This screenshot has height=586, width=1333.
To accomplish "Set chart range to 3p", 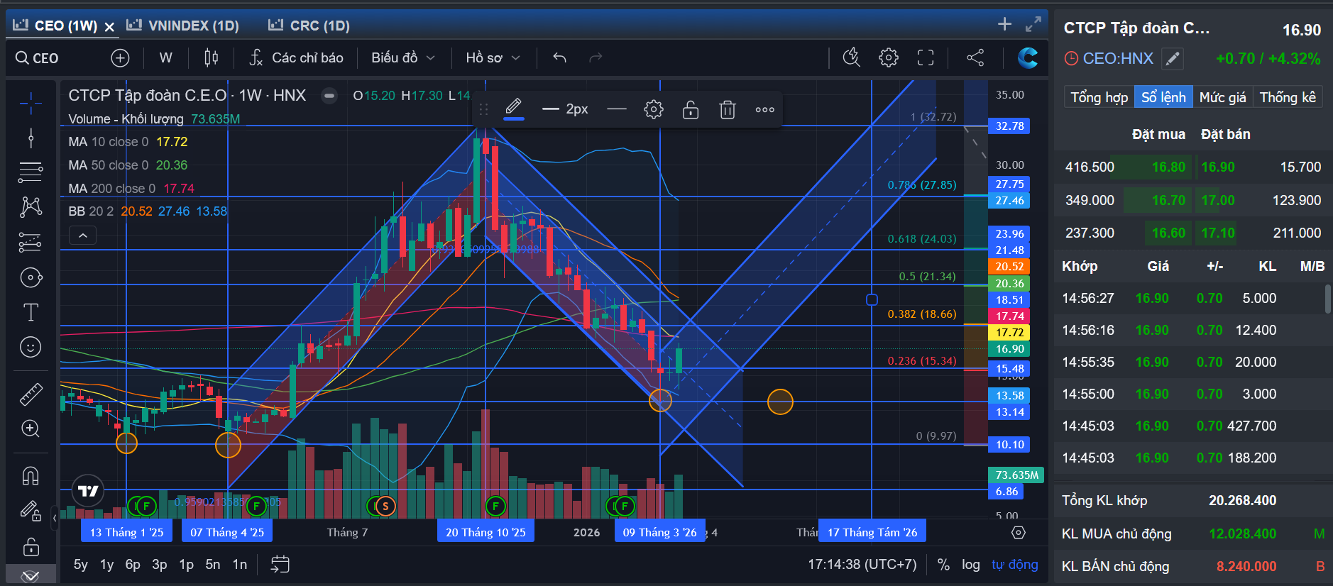I will pos(160,565).
